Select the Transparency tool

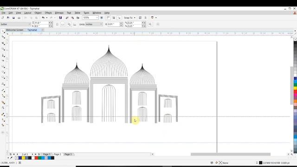(x=3, y=108)
